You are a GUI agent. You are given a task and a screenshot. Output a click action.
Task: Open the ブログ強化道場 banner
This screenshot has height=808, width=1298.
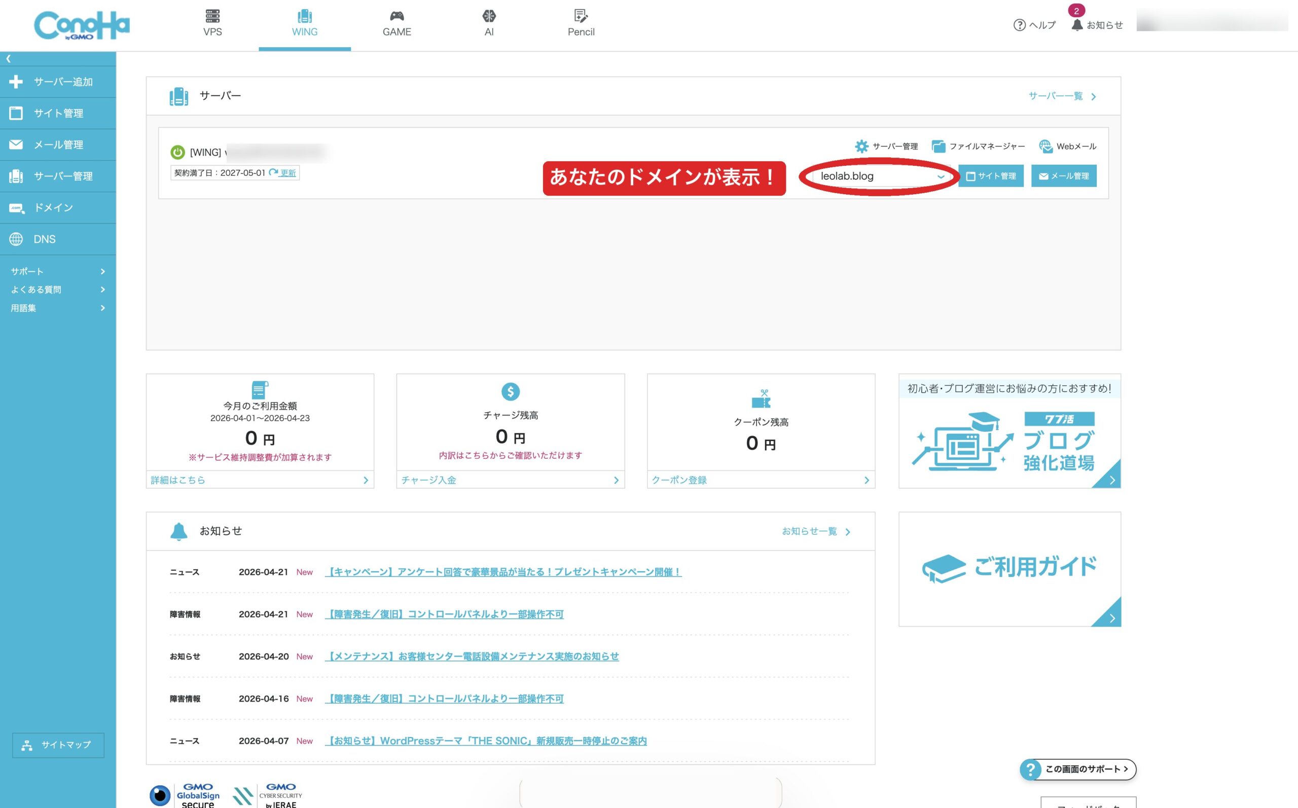coord(1009,431)
